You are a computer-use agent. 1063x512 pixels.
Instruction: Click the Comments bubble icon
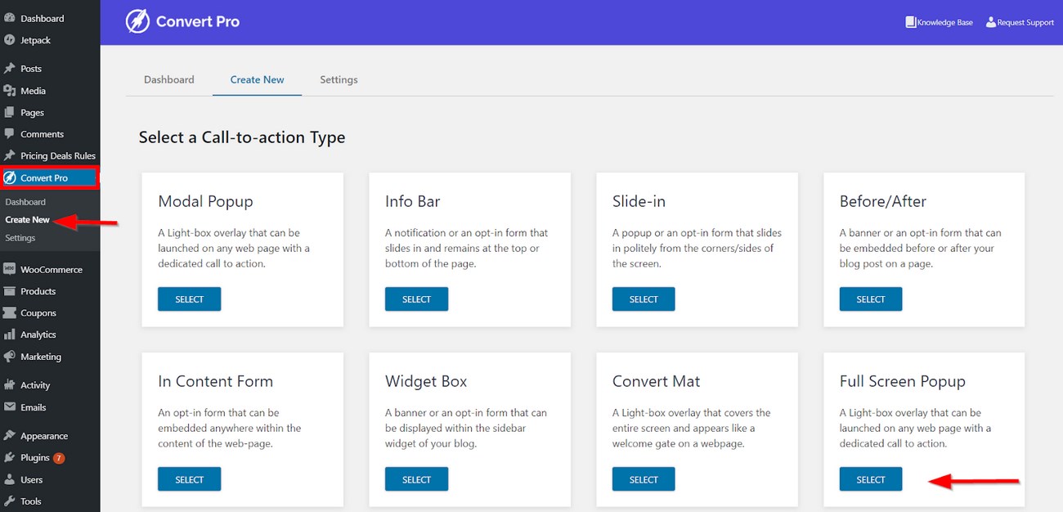click(10, 134)
